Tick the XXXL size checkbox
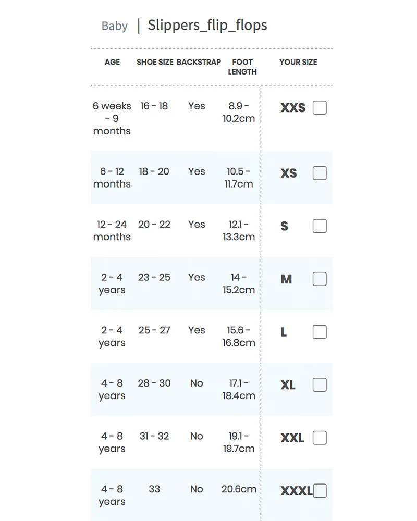The width and height of the screenshot is (417, 521). [320, 491]
